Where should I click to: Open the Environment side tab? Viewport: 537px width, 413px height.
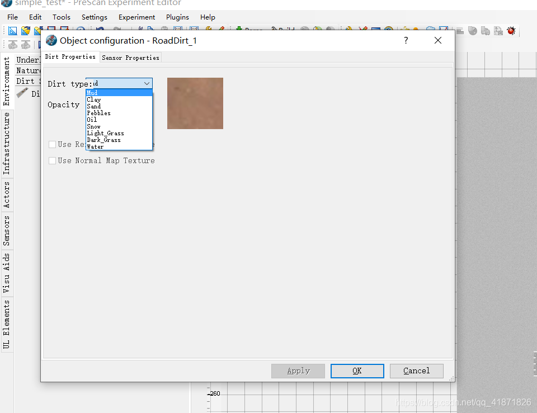[7, 82]
